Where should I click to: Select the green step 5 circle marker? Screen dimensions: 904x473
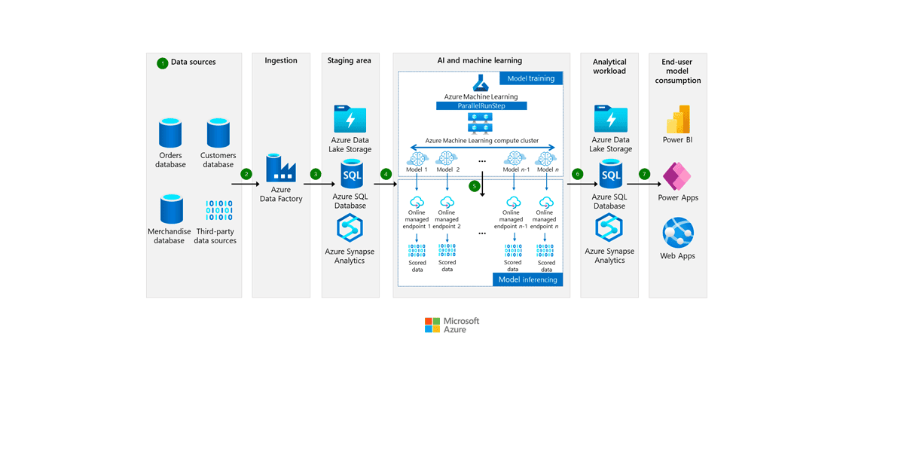click(x=474, y=185)
